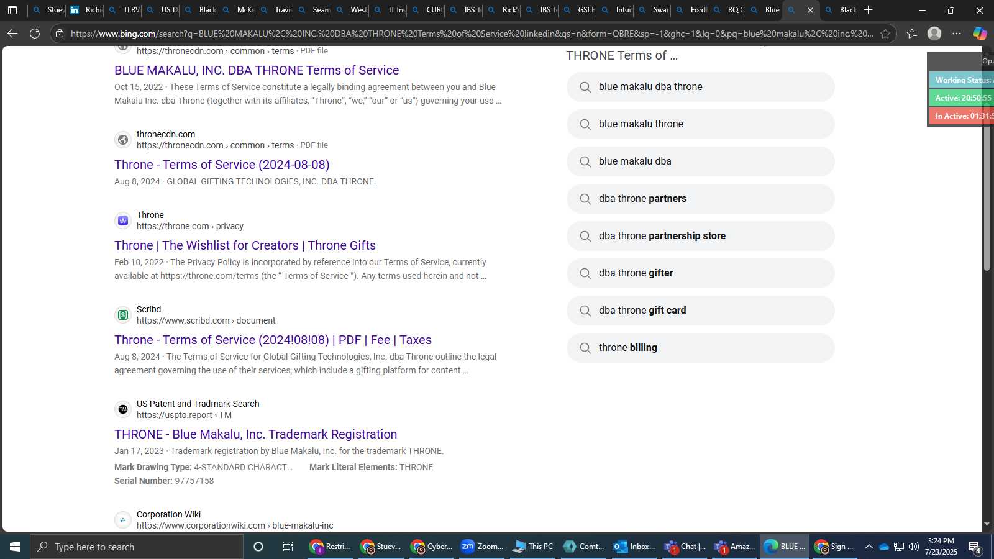The width and height of the screenshot is (994, 559).
Task: Open Outlook Inbox taskbar item
Action: pyautogui.click(x=634, y=547)
